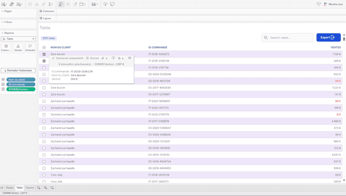Image resolution: width=346 pixels, height=196 pixels.
Task: Click the view data grid icon in tooltip
Action: 130,58
